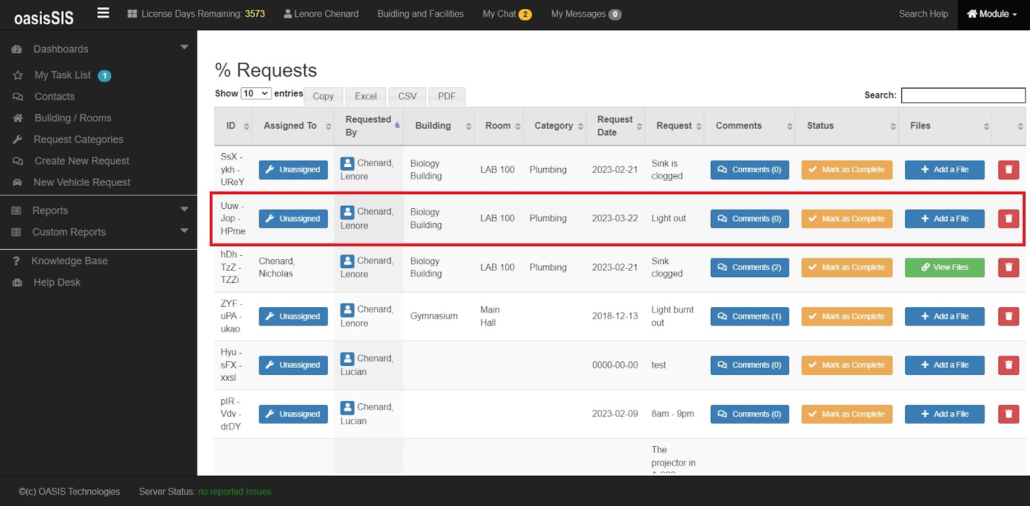Click the question mark icon for Knowledge Base
Viewport: 1030px width, 506px height.
click(16, 261)
